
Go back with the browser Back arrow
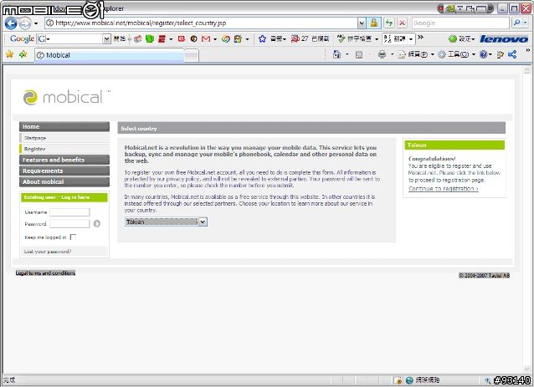(x=11, y=23)
